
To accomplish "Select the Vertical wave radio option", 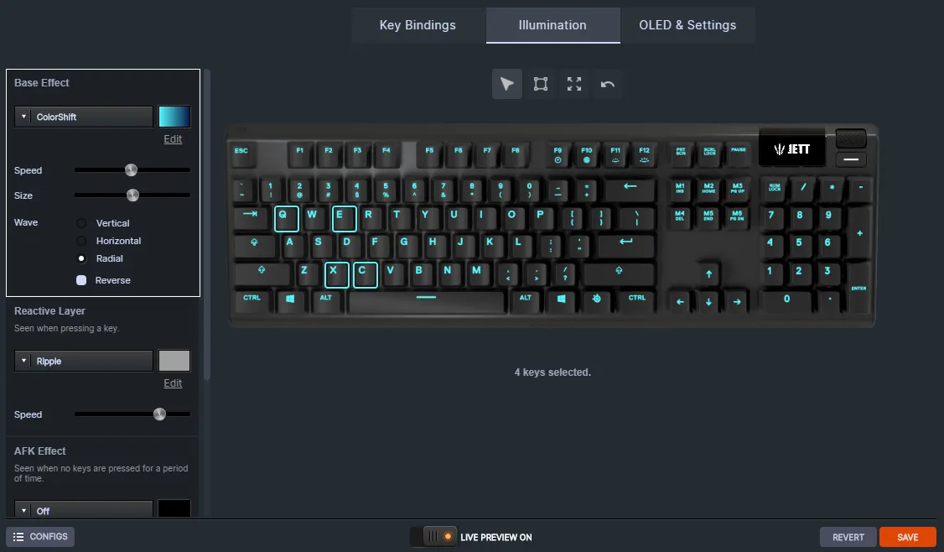I will coord(81,223).
